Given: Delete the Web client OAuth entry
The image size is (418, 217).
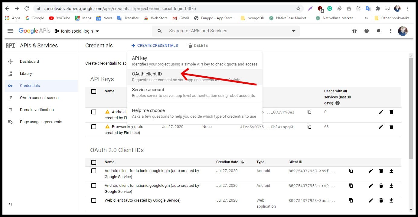Looking at the screenshot, I should (381, 200).
